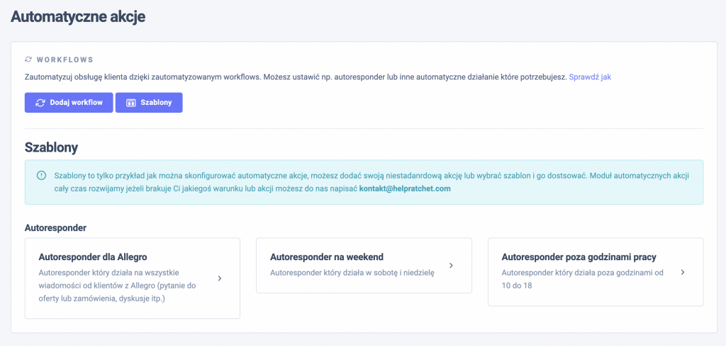The height and width of the screenshot is (346, 726).
Task: Click the weekend card description sobotę i niedzielę
Action: point(352,273)
